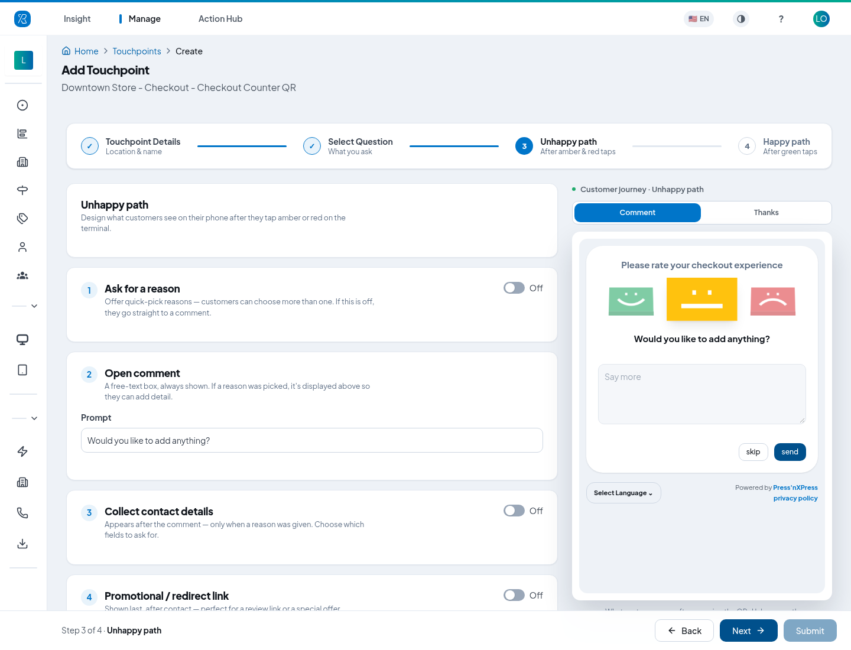Image resolution: width=851 pixels, height=650 pixels.
Task: Open the single user sidebar icon
Action: click(22, 247)
